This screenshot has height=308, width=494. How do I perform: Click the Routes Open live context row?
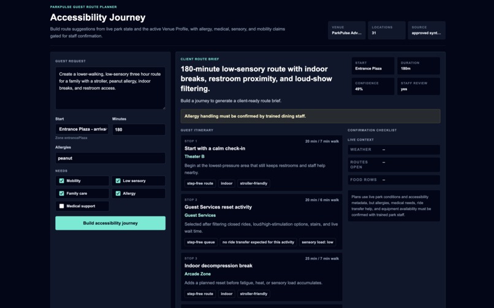(394, 164)
